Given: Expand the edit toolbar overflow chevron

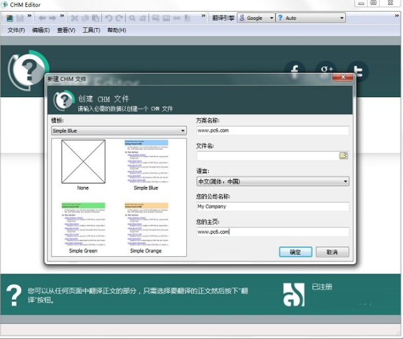Looking at the screenshot, I should tap(203, 16).
